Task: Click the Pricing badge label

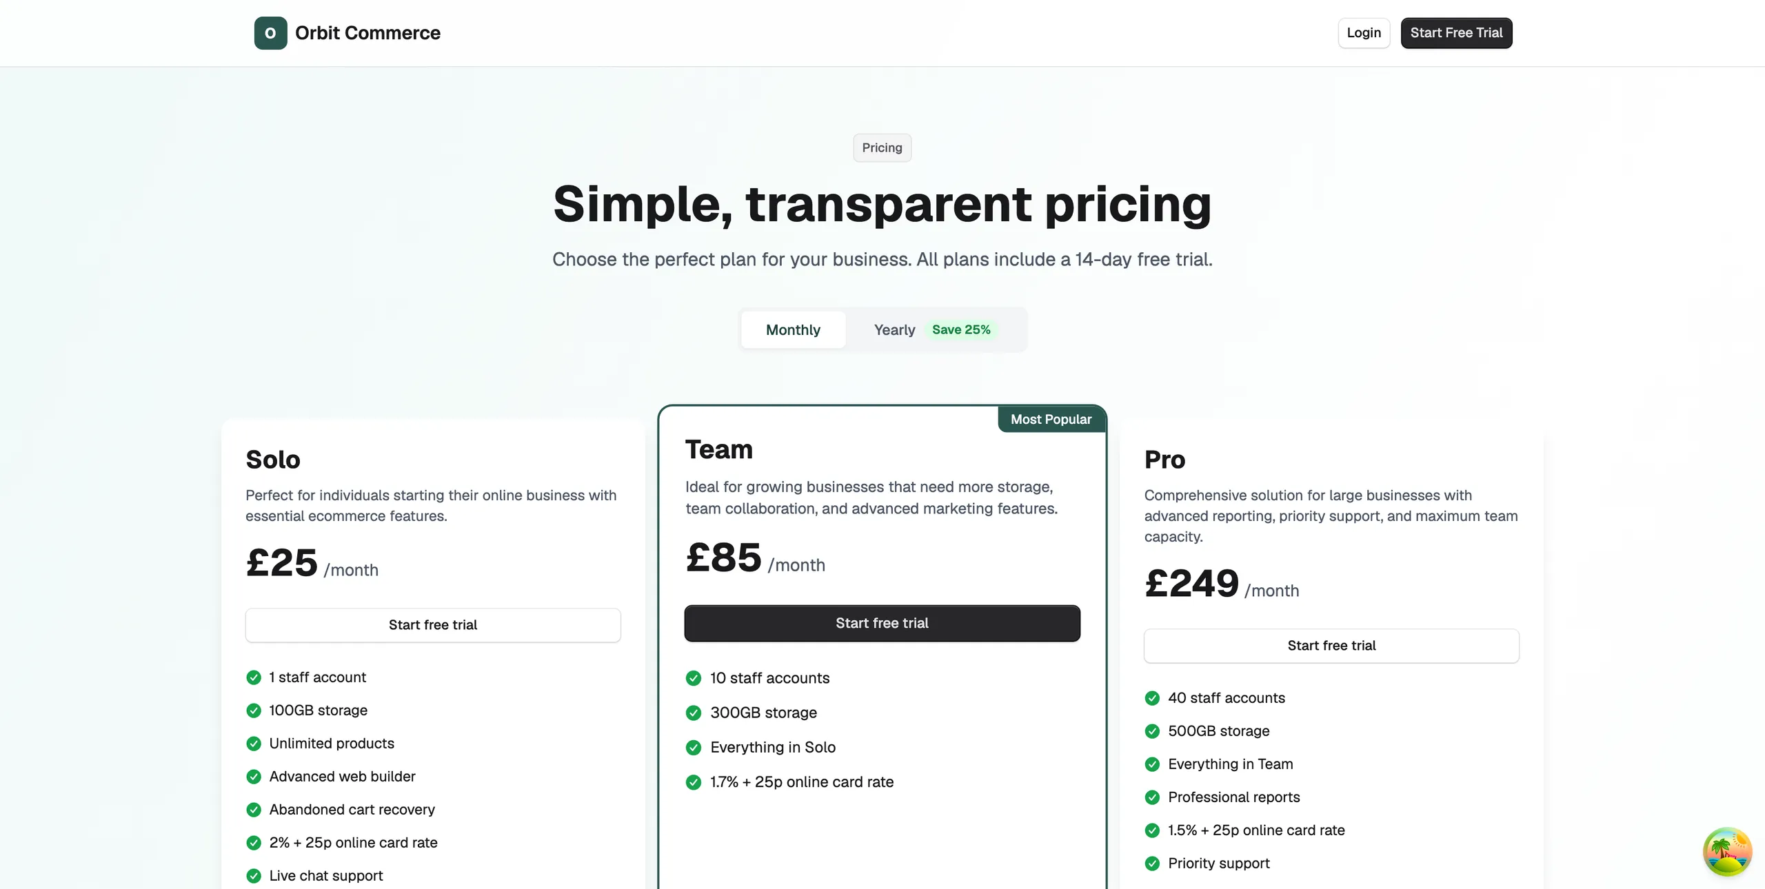Action: (882, 147)
